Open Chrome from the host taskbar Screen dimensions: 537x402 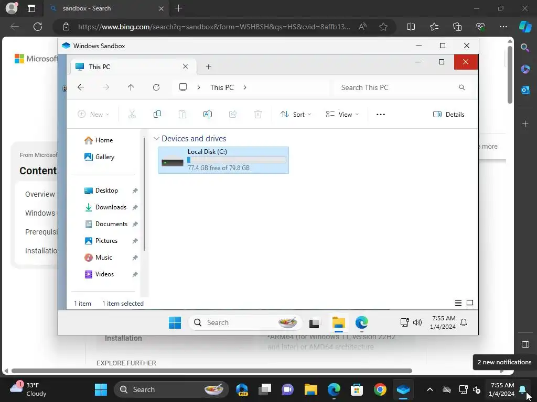click(380, 389)
